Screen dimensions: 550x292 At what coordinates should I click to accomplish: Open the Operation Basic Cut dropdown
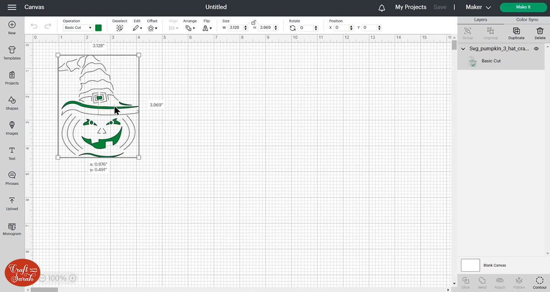pyautogui.click(x=77, y=28)
